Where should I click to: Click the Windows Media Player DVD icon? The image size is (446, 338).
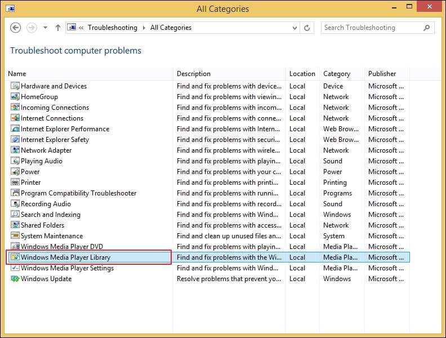(x=15, y=246)
